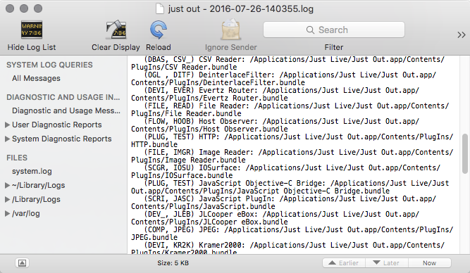Click the magnifier icon in Search field
Viewport: 470px width, 273px height.
click(x=310, y=30)
